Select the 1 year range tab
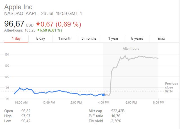This screenshot has width=180, height=129. tap(113, 38)
